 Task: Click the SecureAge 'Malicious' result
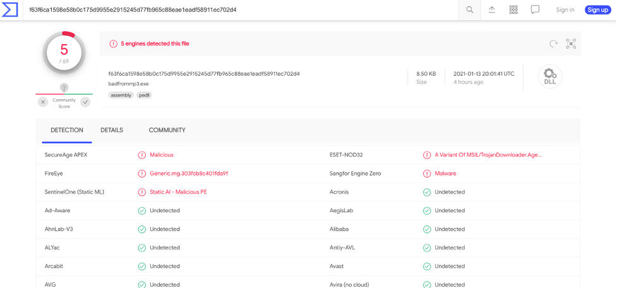pyautogui.click(x=162, y=155)
